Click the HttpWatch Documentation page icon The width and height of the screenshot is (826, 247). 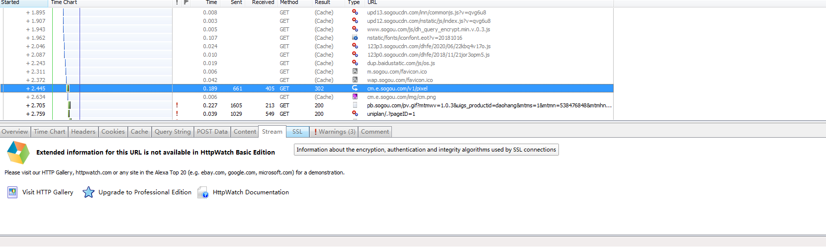point(203,192)
